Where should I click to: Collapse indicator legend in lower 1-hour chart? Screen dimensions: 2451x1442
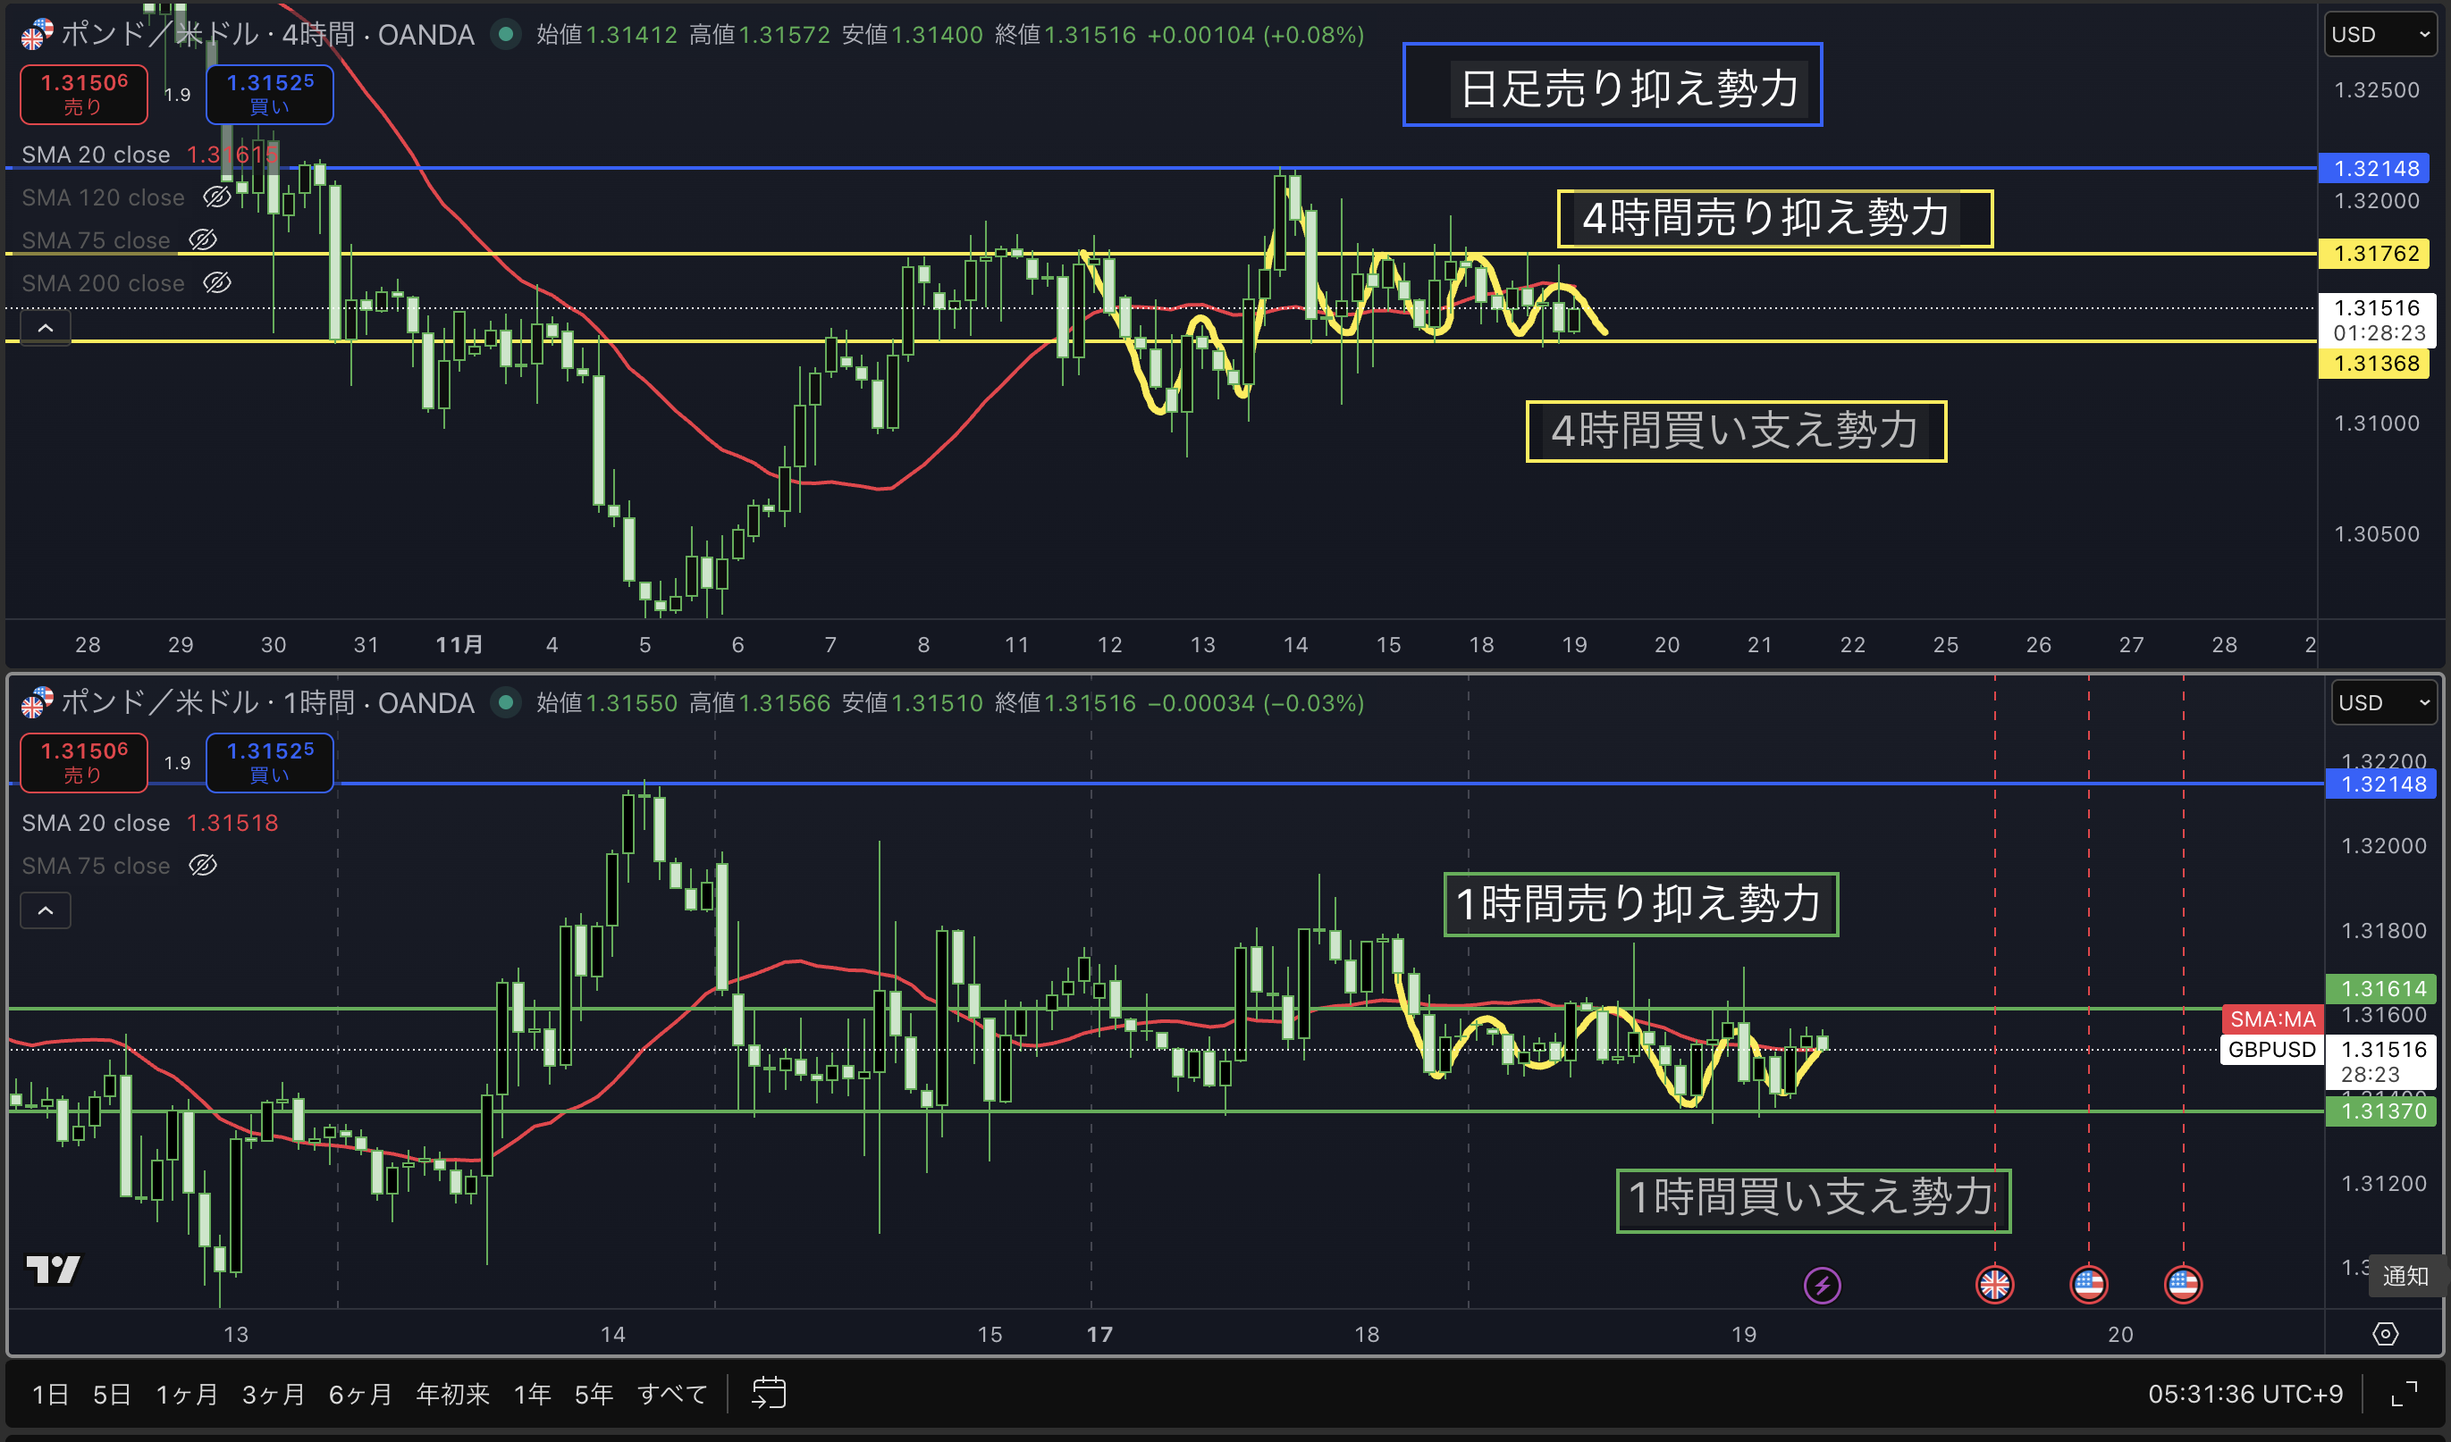(x=46, y=911)
